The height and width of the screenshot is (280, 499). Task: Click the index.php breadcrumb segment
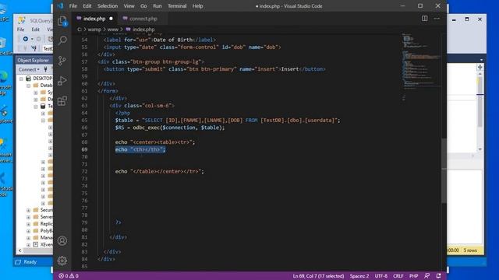pyautogui.click(x=143, y=30)
